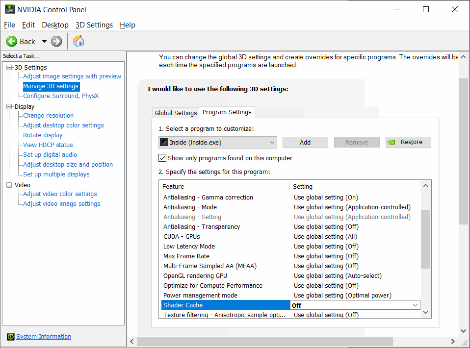Open Configure Surround, PhysX
Image resolution: width=470 pixels, height=348 pixels.
61,96
